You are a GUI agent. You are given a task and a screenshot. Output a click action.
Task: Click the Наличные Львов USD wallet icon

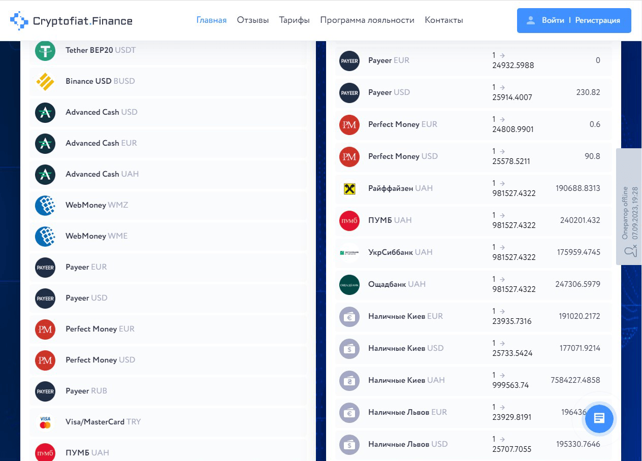(349, 444)
